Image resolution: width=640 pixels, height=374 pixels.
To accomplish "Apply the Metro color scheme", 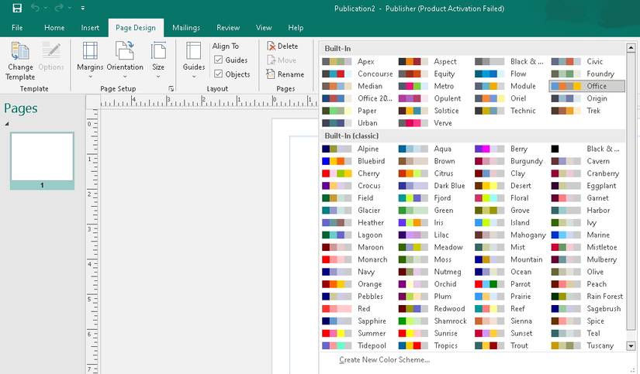I will click(432, 86).
